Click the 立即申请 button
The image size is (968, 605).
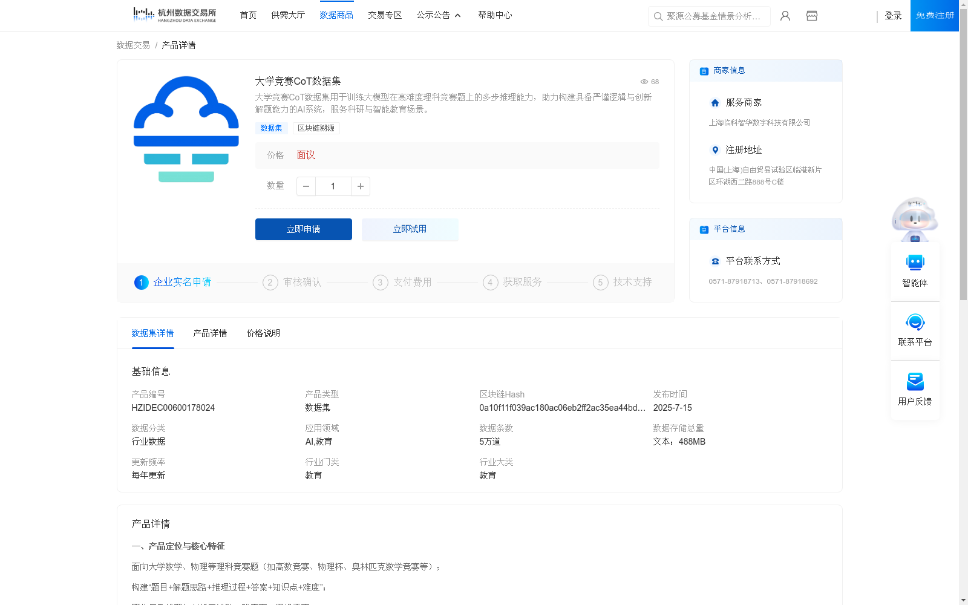[x=304, y=229]
